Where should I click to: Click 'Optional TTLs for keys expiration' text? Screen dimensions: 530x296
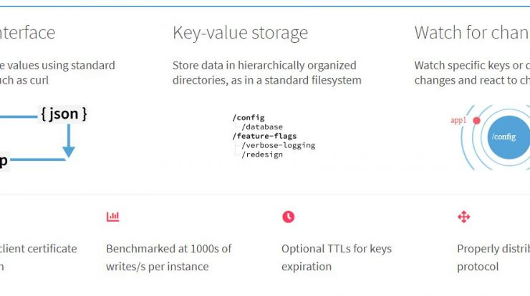(337, 257)
